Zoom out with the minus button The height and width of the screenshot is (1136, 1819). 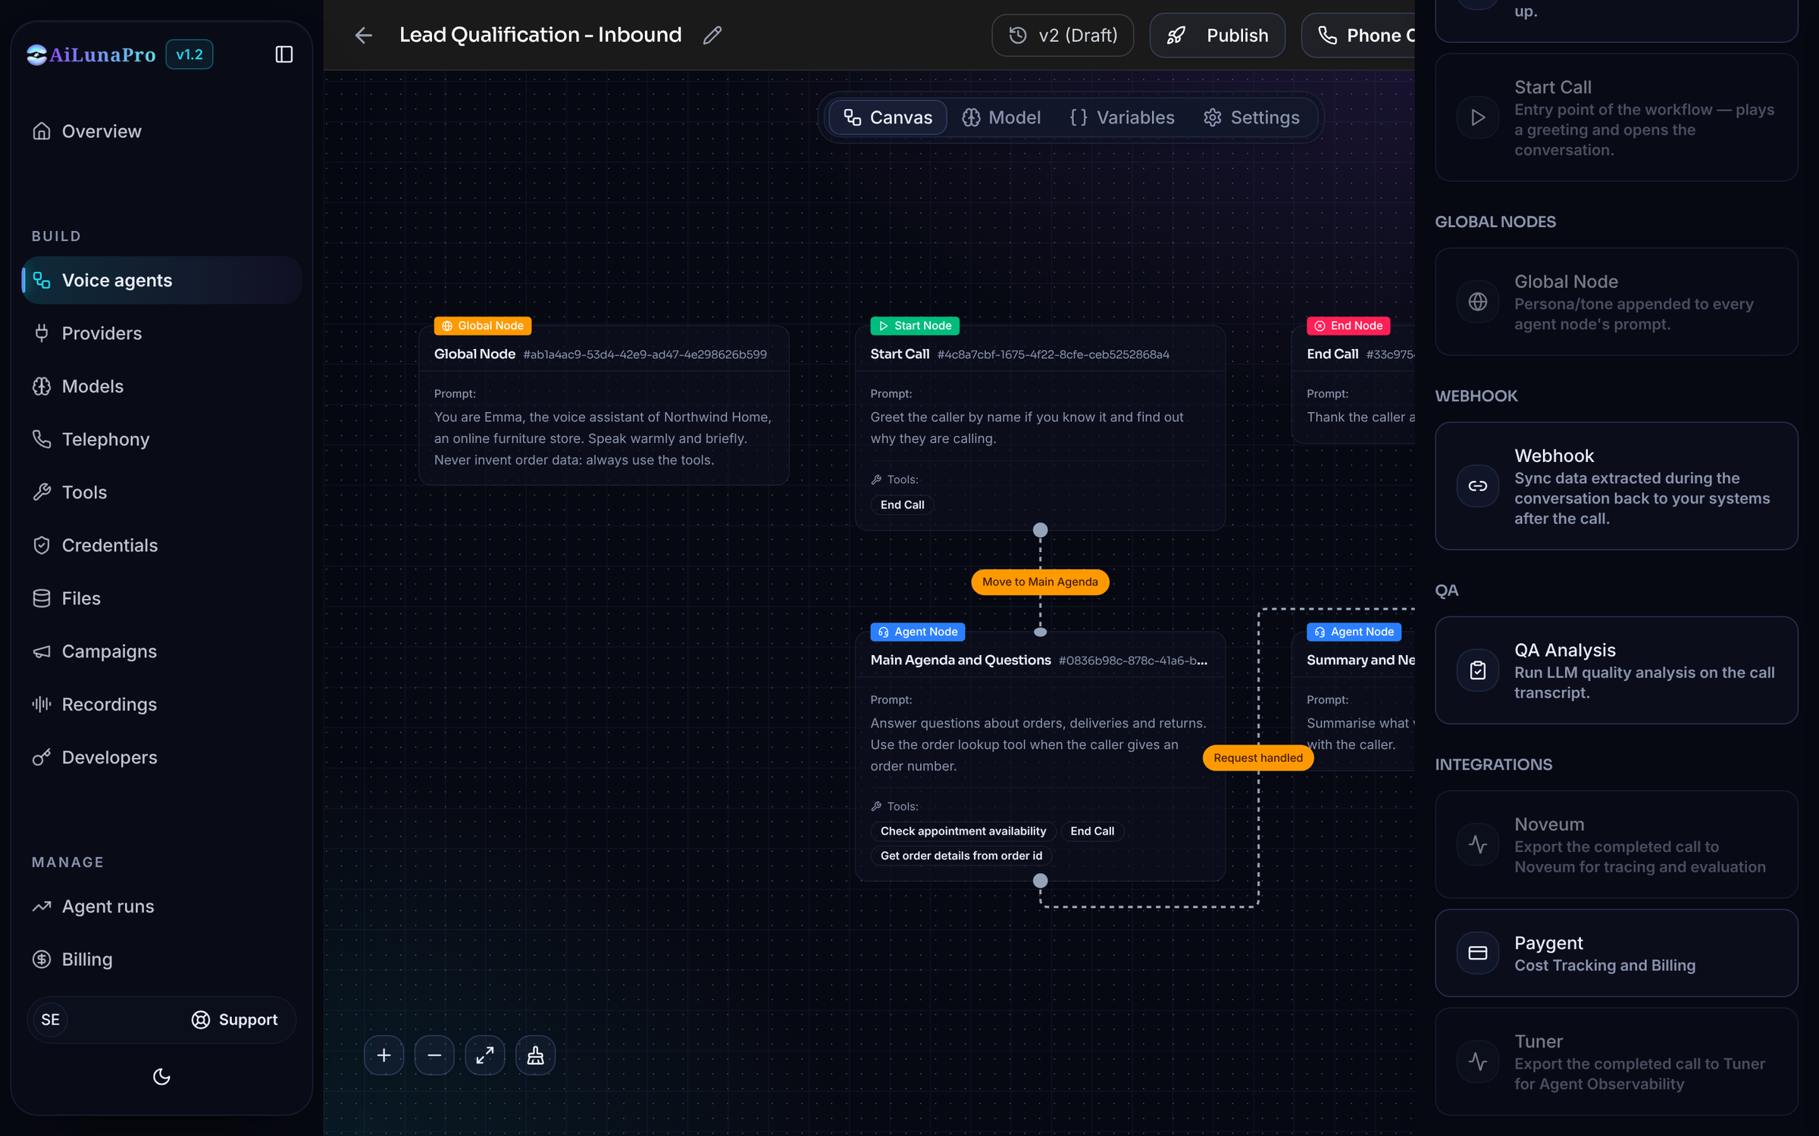(434, 1055)
